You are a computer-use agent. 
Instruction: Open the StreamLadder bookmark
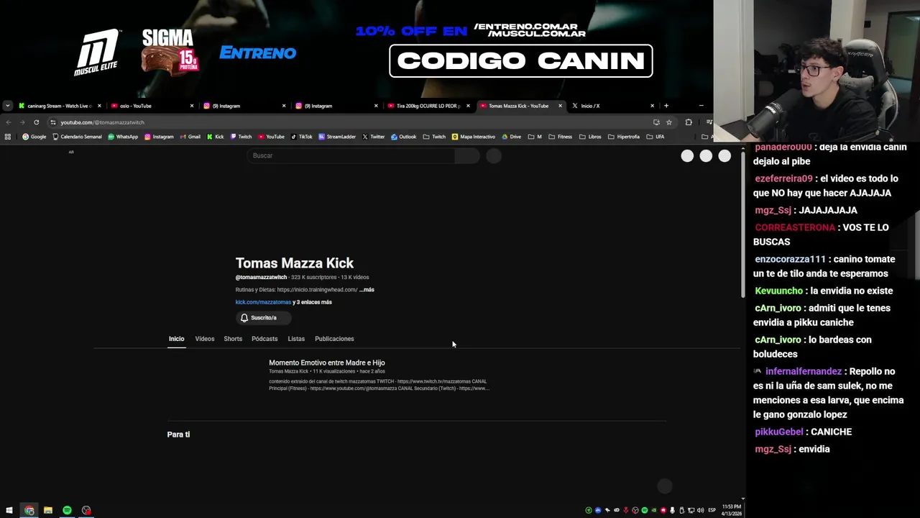click(x=337, y=137)
